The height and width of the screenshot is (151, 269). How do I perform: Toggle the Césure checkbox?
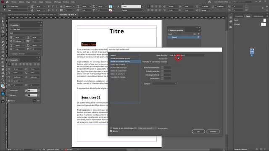[x=9, y=101]
